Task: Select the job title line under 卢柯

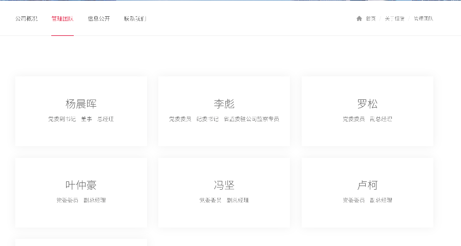Action: [x=367, y=200]
